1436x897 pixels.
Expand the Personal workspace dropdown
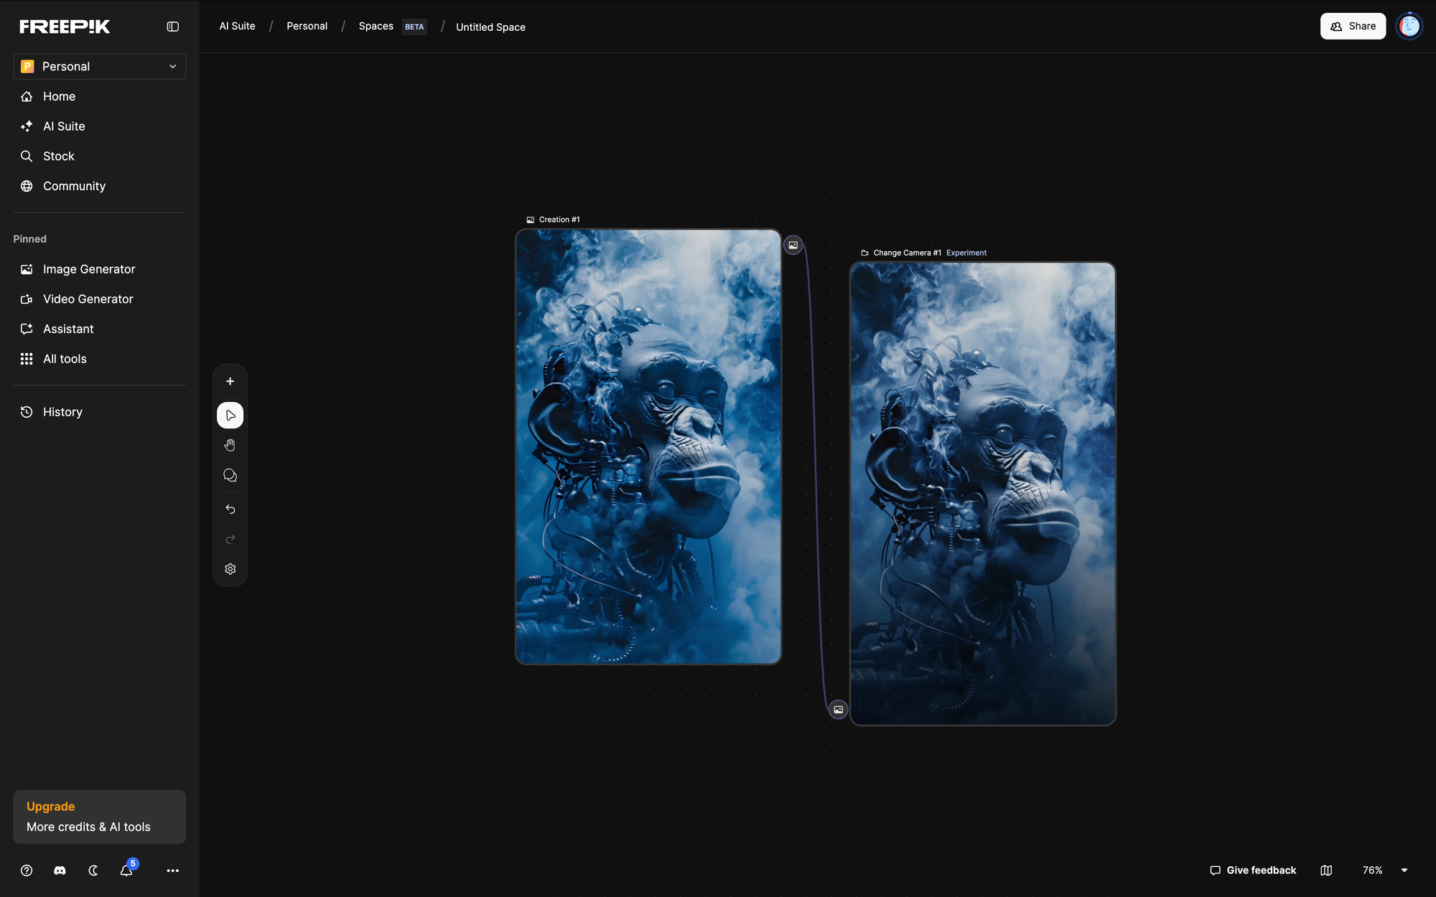tap(99, 66)
